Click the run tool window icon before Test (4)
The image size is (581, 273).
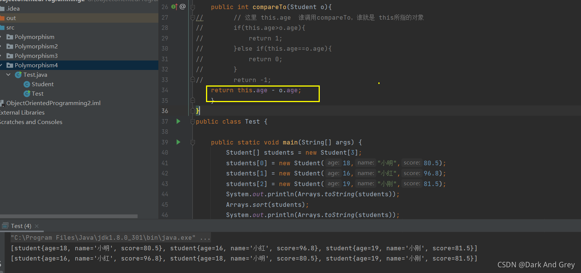coord(5,226)
